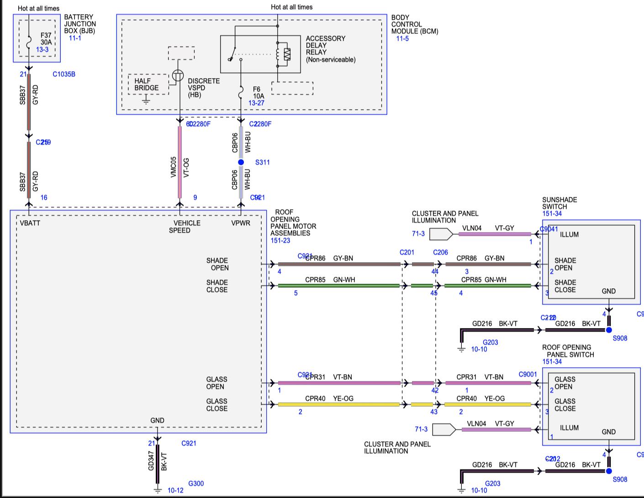This screenshot has height=498, width=644.
Task: Select the yellow CPR40 wire from Glass Close
Action: point(338,404)
